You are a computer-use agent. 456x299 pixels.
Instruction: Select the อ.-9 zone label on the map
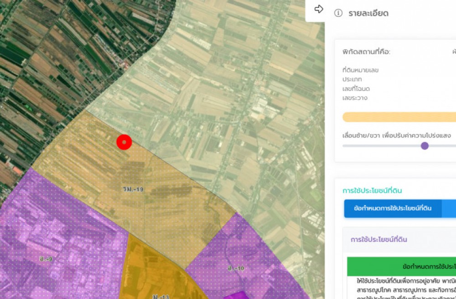(x=46, y=259)
